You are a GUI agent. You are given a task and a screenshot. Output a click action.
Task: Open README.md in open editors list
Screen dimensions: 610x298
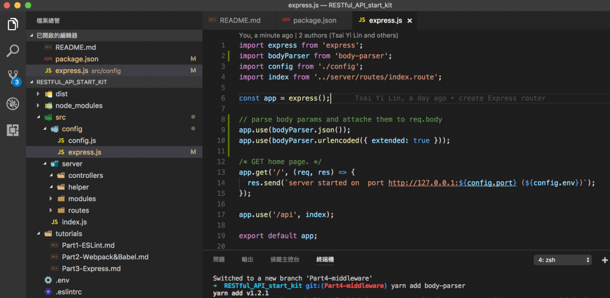114,48
